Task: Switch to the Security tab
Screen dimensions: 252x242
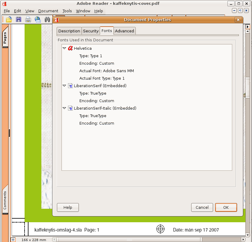Action: 90,31
